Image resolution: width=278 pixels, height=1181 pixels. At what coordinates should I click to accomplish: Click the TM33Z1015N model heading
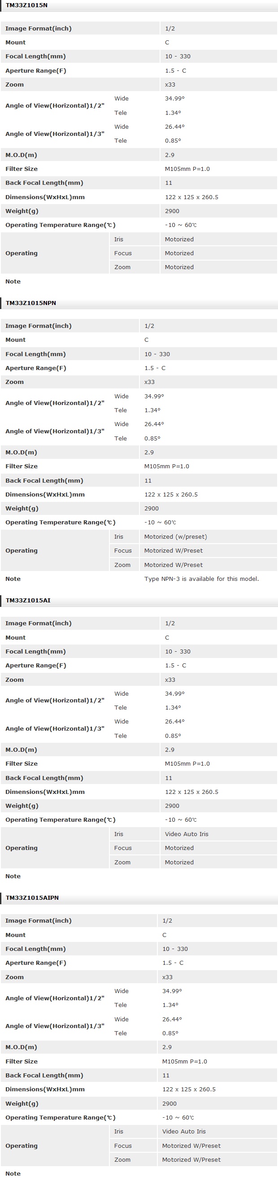click(x=26, y=5)
